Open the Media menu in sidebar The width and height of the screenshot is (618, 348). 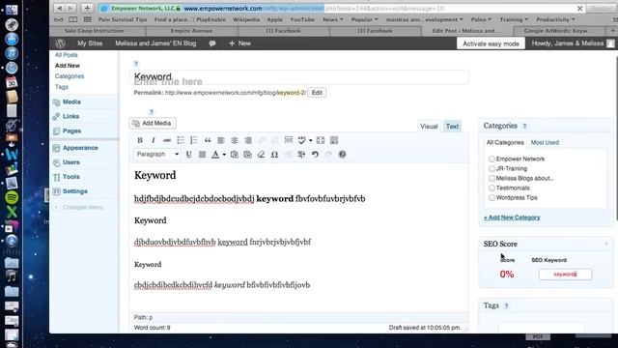(71, 101)
